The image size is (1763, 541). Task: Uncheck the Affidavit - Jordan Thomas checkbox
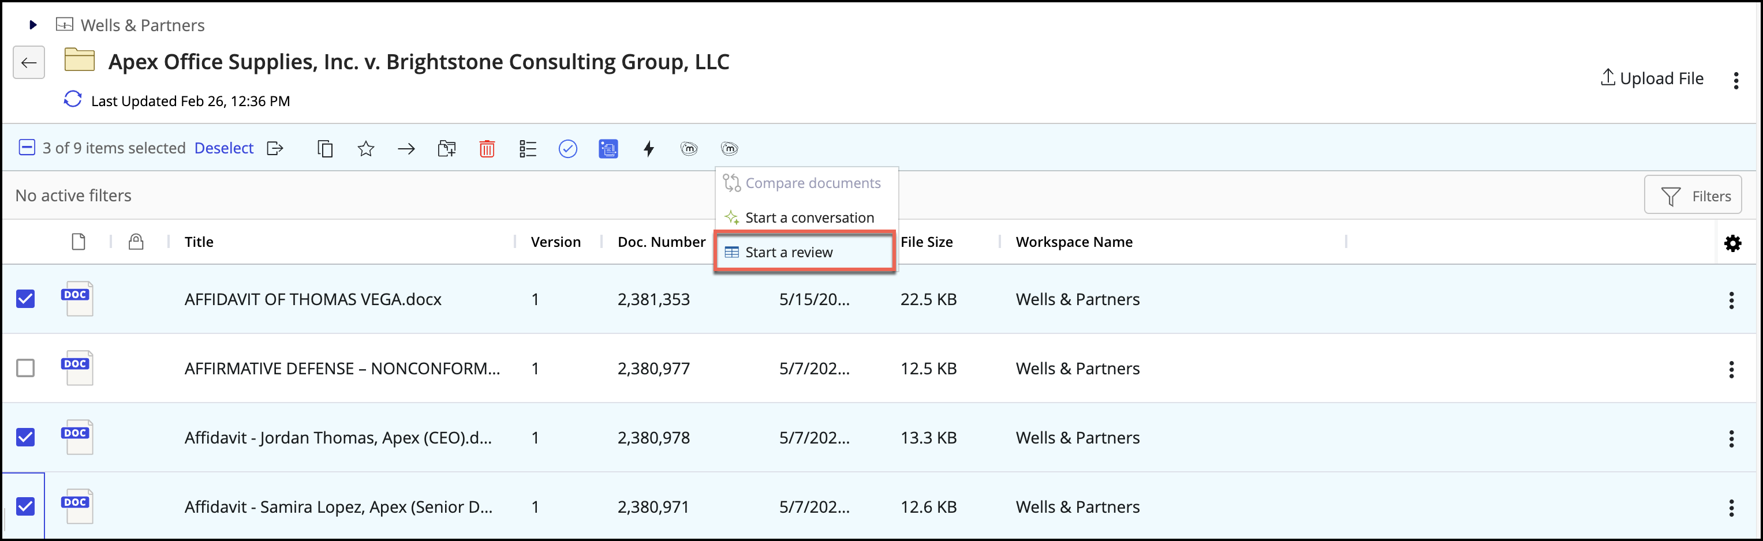tap(25, 437)
